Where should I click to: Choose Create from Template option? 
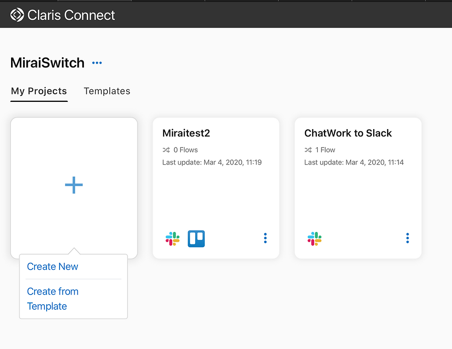click(53, 299)
